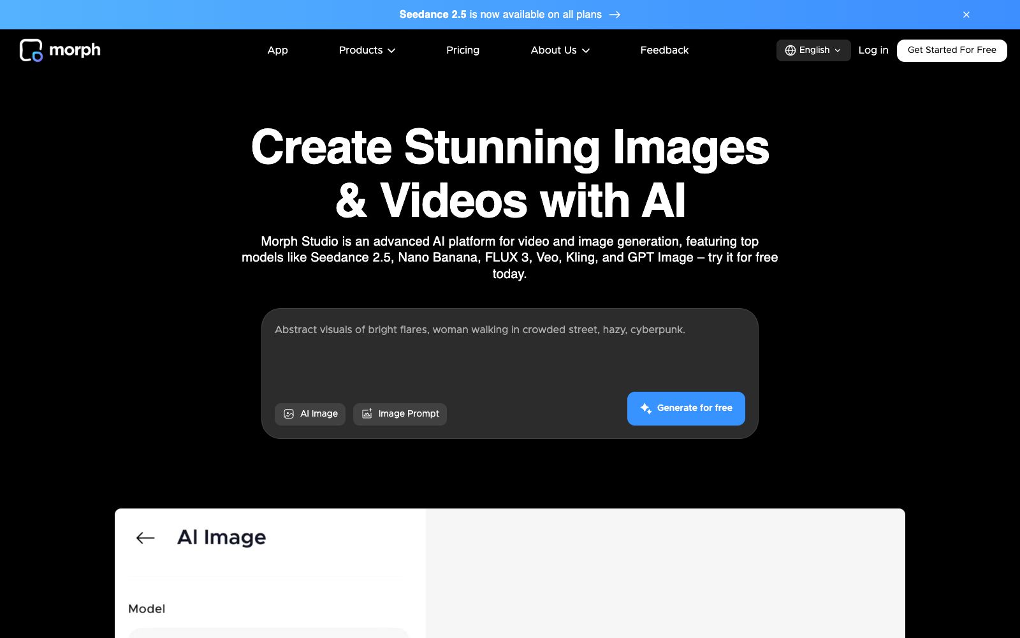Dismiss the Seedance announcement banner

point(966,15)
